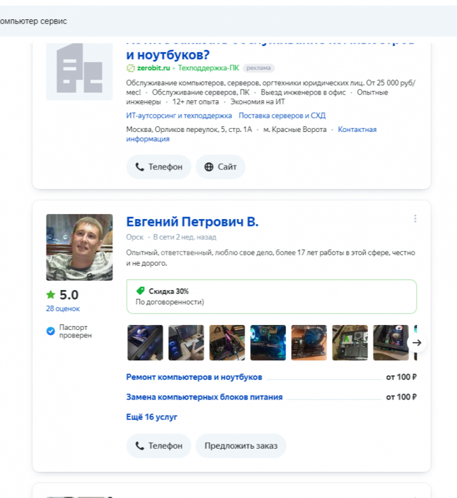Open the Техподдержка-ПК breadcrumb link

click(x=208, y=68)
